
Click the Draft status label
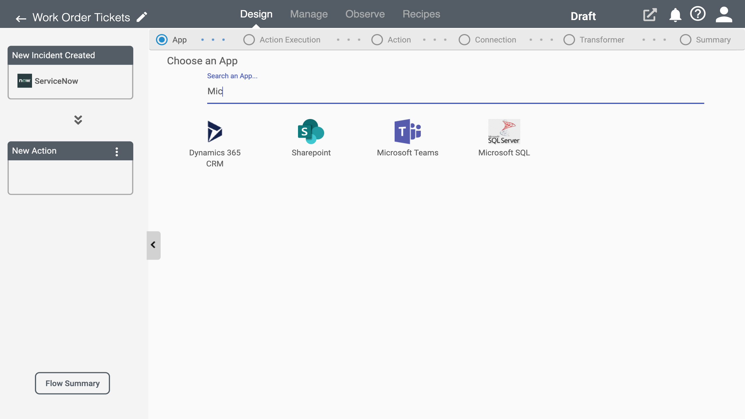pyautogui.click(x=583, y=16)
